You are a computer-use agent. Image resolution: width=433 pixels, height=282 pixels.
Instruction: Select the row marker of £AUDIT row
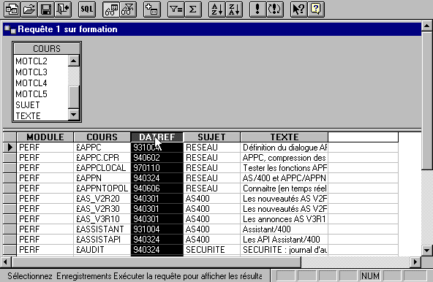[10, 249]
